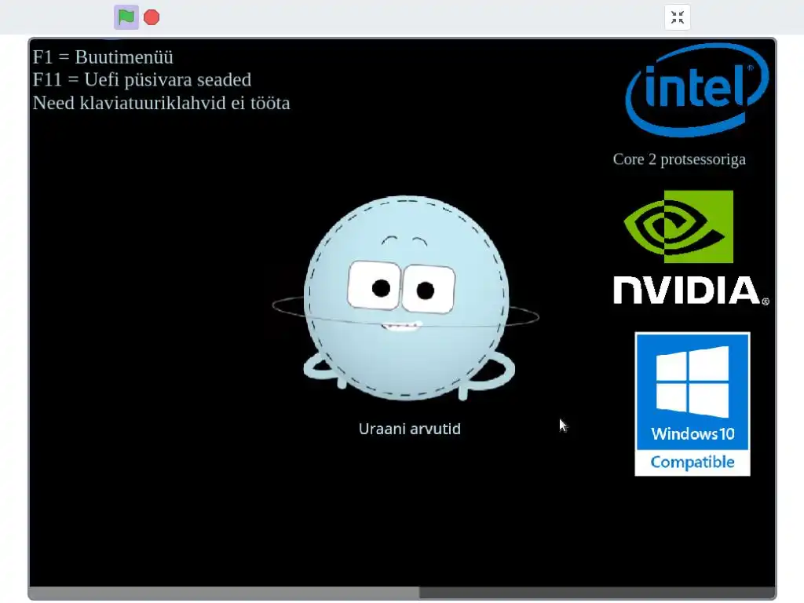Click the 'Need klaviatuuriklahvid ei tööta' text
The width and height of the screenshot is (804, 603).
(162, 103)
